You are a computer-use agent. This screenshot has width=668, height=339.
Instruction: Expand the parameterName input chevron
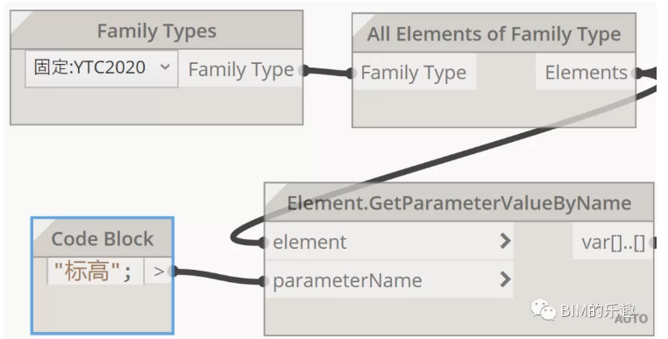(x=505, y=279)
